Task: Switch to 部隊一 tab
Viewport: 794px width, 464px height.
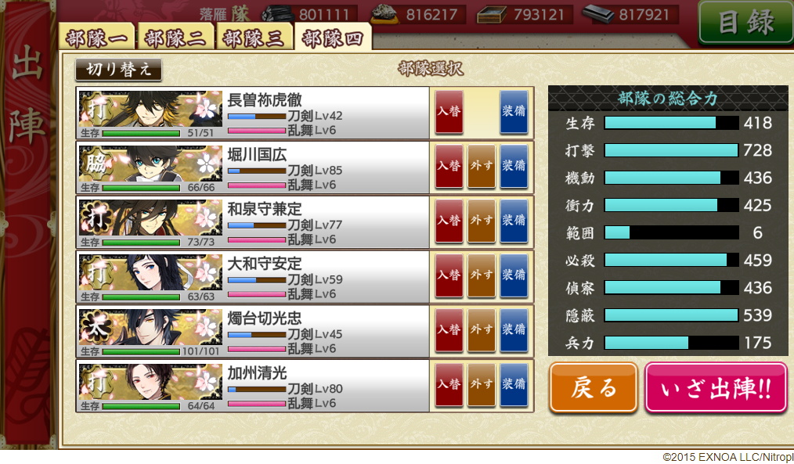Action: click(x=97, y=38)
